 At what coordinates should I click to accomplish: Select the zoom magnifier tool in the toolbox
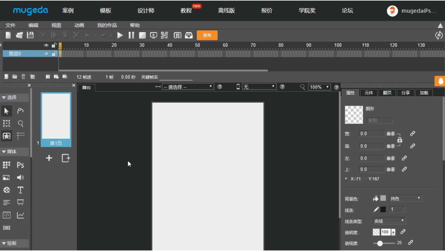point(20,124)
